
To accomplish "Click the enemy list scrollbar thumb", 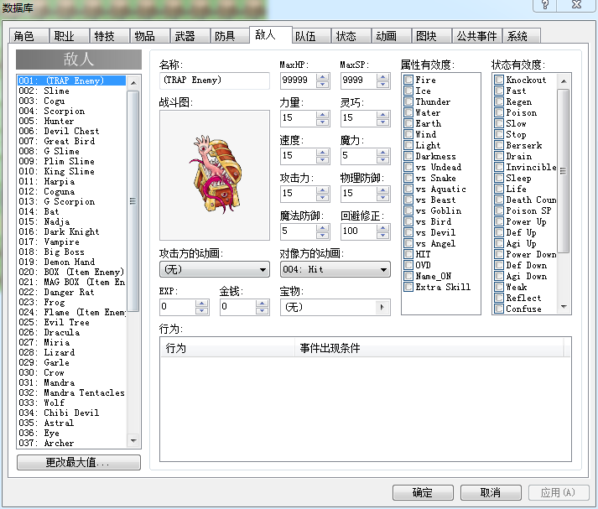I will tap(133, 201).
